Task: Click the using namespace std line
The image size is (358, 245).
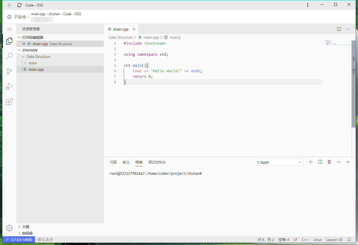Action: 146,54
